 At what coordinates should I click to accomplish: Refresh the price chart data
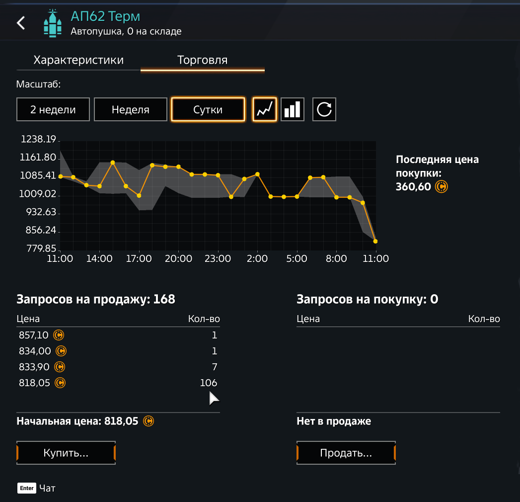(324, 109)
